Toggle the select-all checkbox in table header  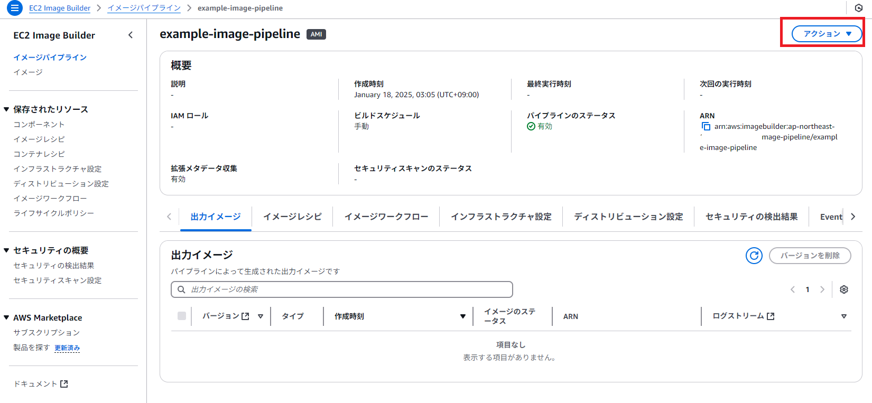182,316
